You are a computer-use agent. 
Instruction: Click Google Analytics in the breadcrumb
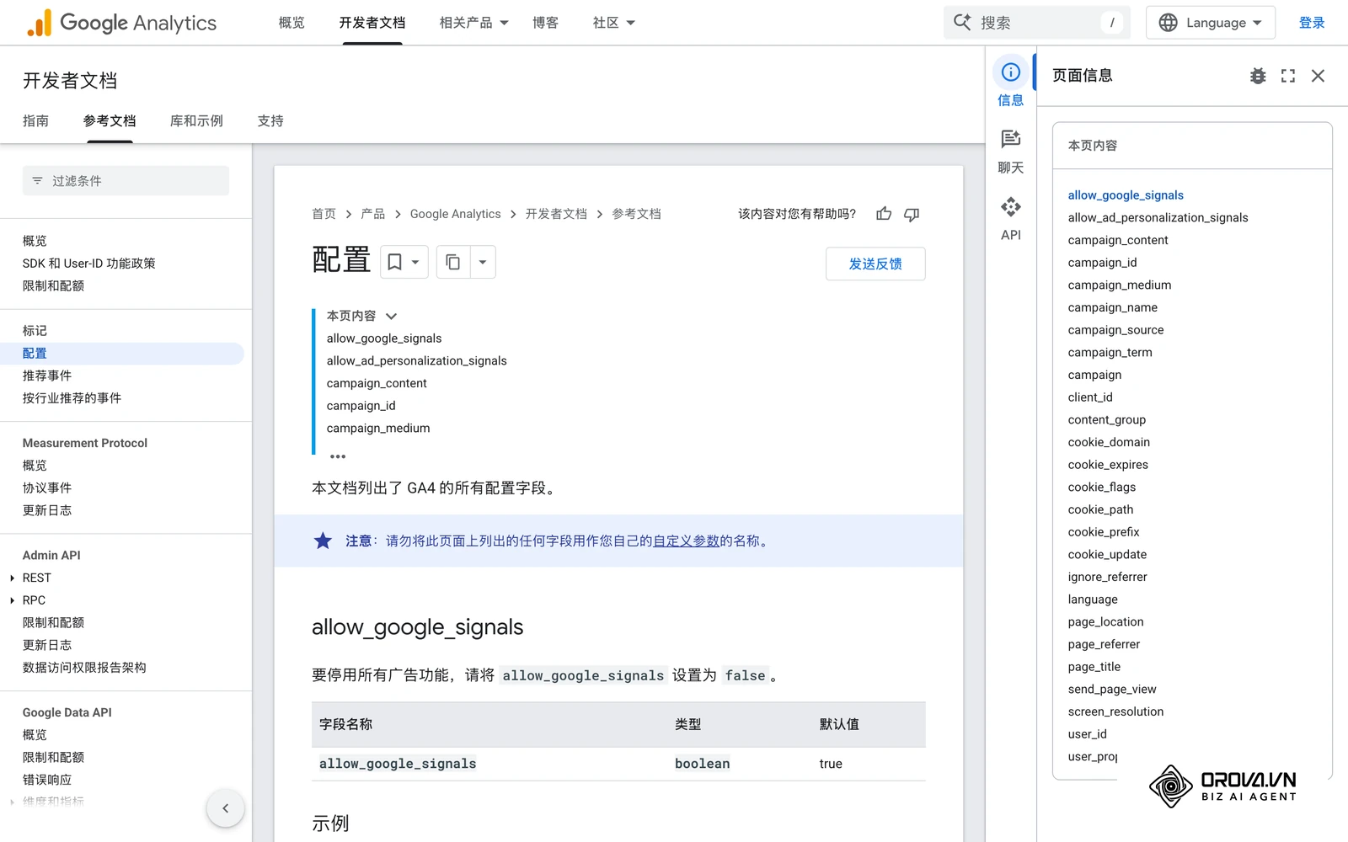coord(455,214)
